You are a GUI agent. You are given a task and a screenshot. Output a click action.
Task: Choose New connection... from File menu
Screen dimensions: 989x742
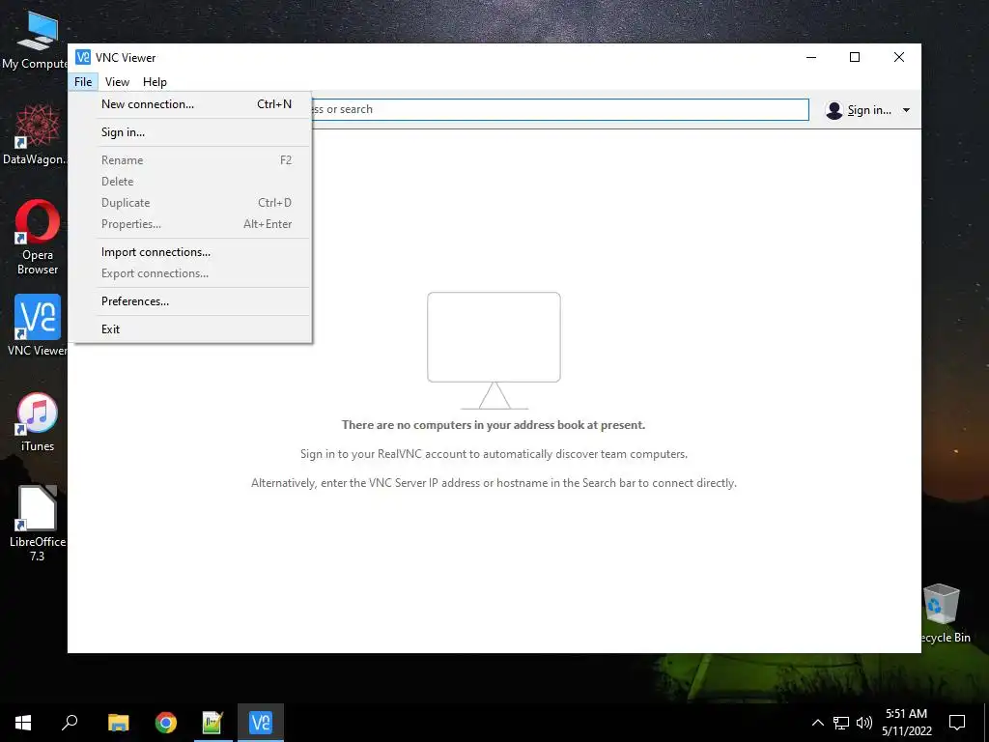(190, 104)
